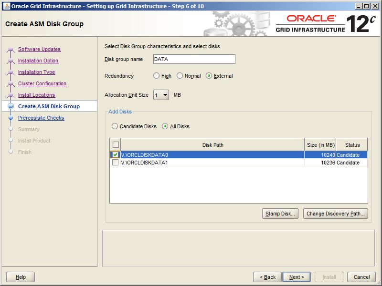Open the Help button
The image size is (382, 286).
(21, 277)
